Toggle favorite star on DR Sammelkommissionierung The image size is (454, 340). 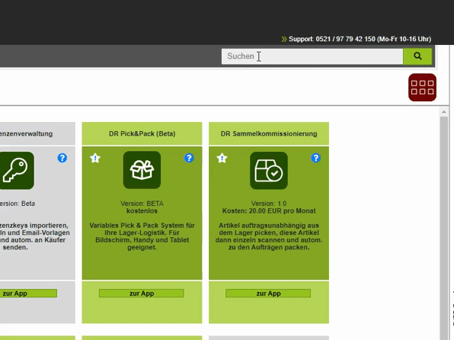coord(222,158)
